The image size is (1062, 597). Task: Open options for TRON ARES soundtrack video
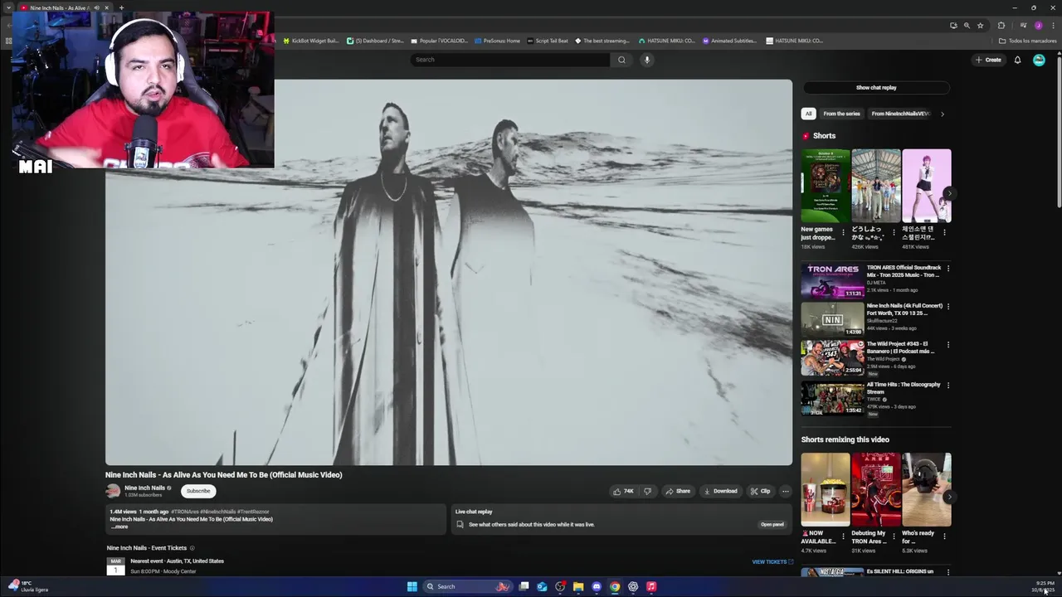tap(948, 269)
